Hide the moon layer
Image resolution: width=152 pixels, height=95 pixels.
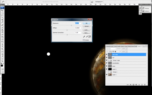(x=107, y=66)
